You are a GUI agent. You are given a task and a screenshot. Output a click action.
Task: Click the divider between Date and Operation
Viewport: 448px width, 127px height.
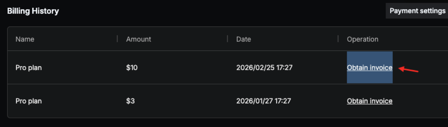pyautogui.click(x=338, y=39)
